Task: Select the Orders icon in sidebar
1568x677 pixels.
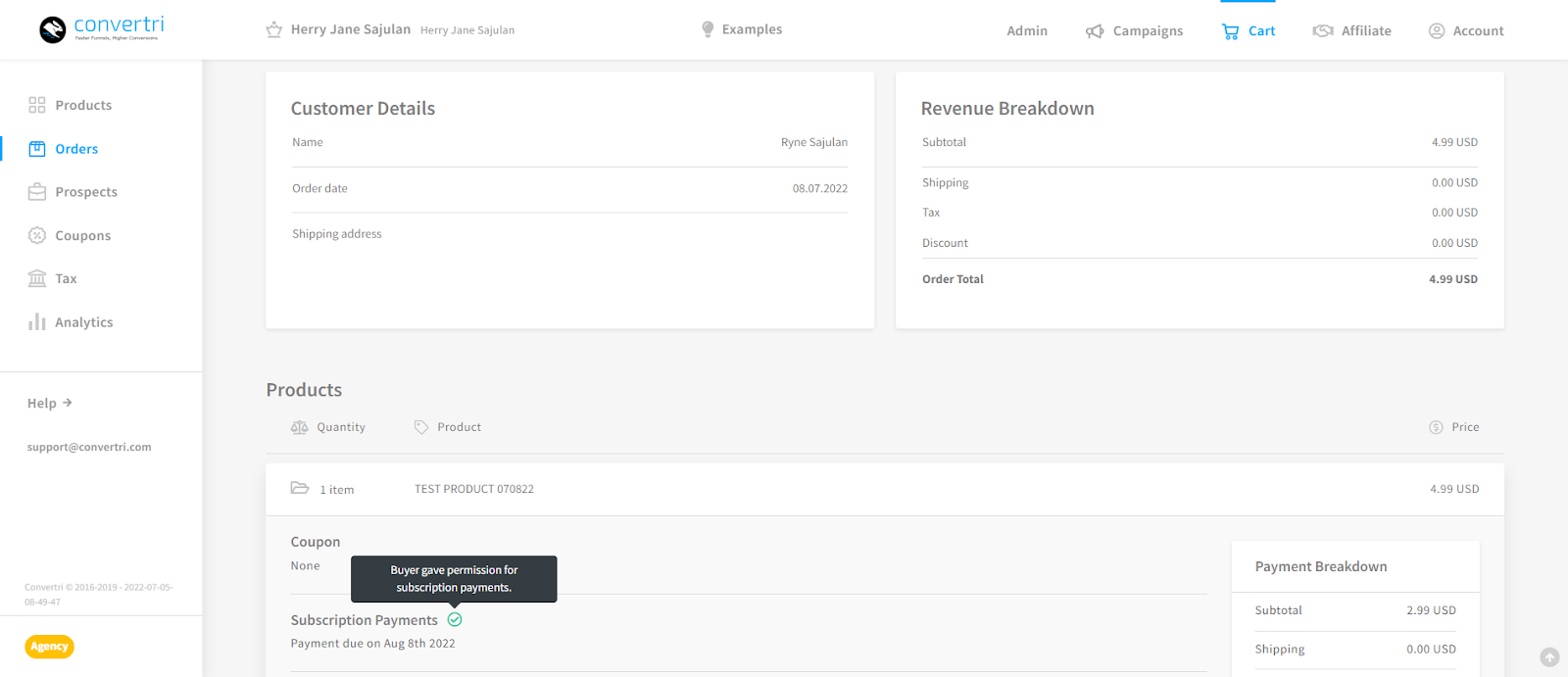Action: [37, 149]
